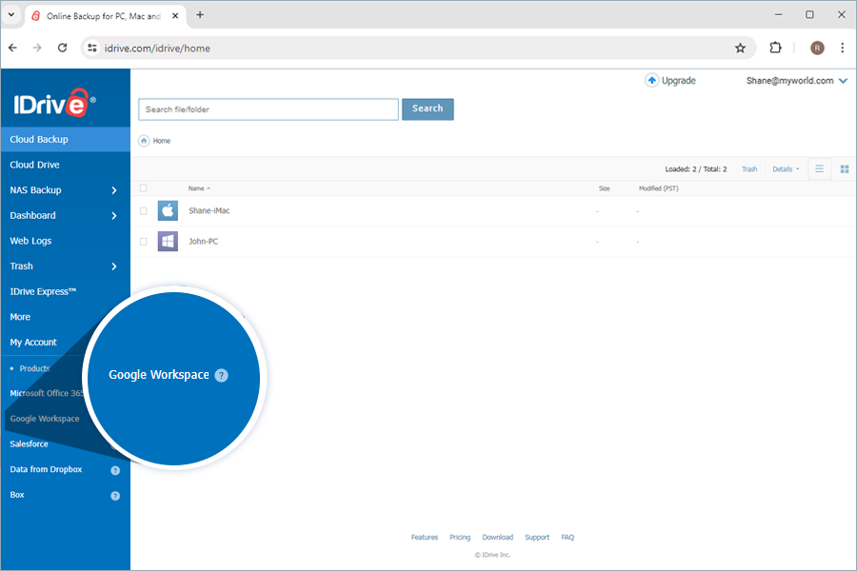Screen dimensions: 857x571
Task: Select Microsoft Office 365 product
Action: pyautogui.click(x=47, y=393)
